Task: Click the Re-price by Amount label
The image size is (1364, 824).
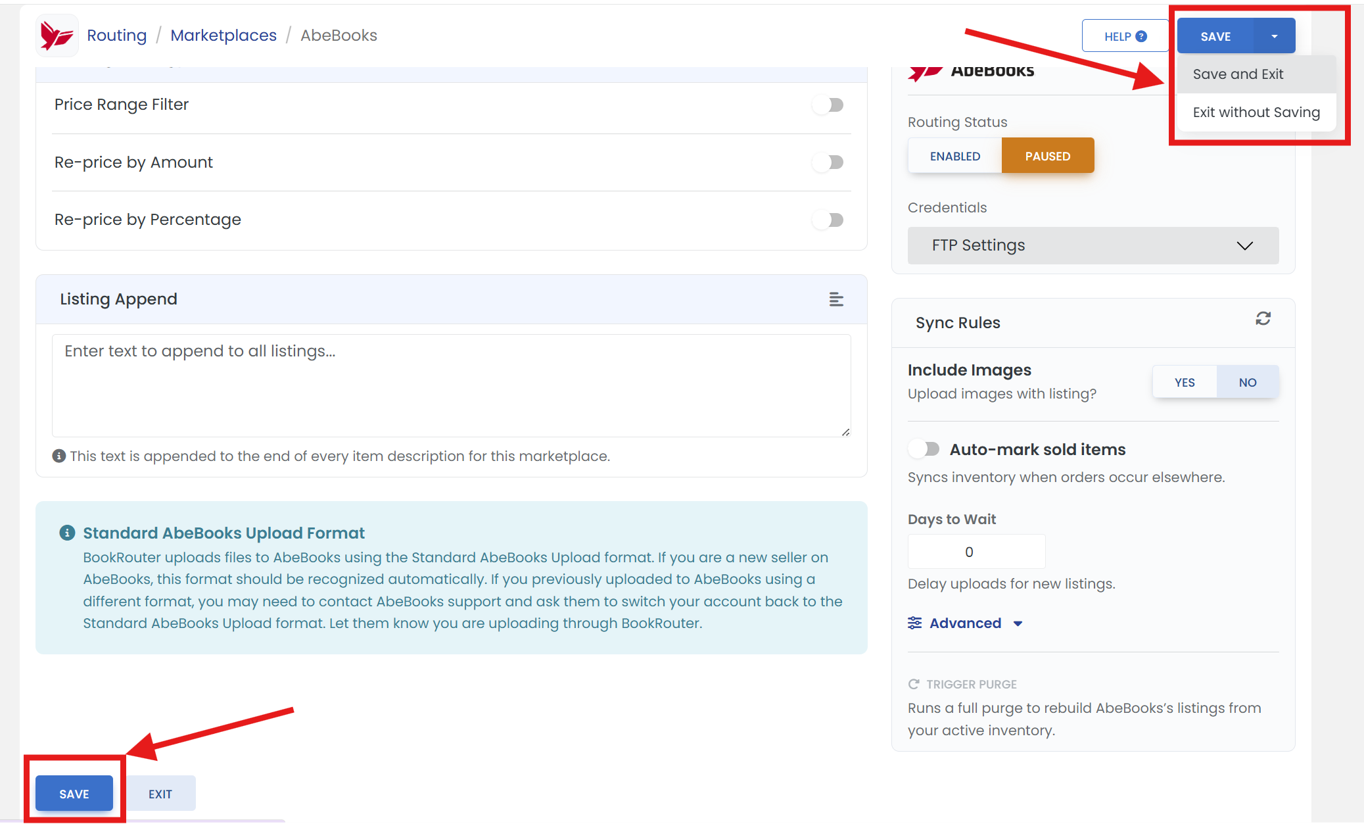Action: (x=133, y=162)
